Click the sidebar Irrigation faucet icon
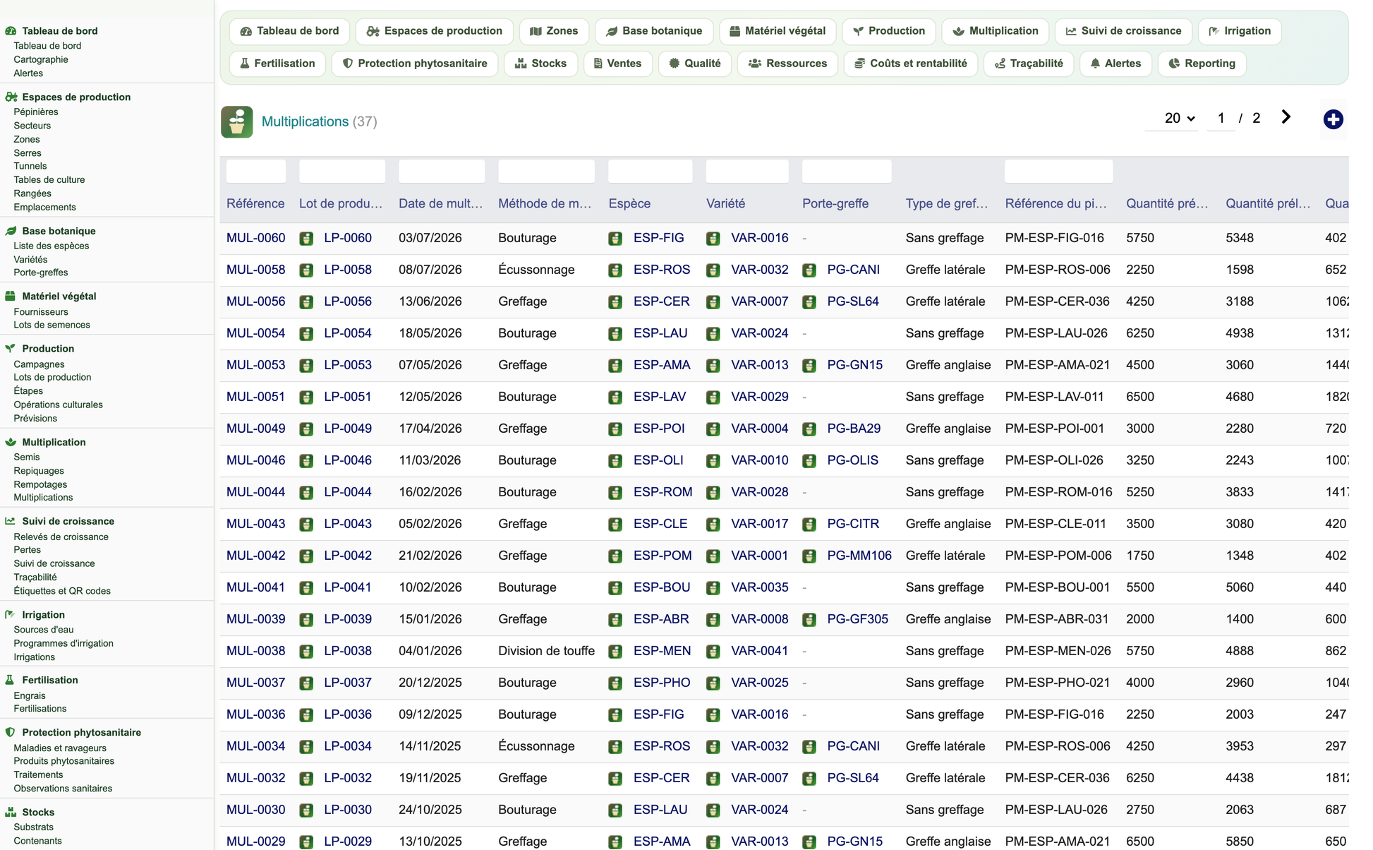Screen dimensions: 1373x850 [11, 615]
